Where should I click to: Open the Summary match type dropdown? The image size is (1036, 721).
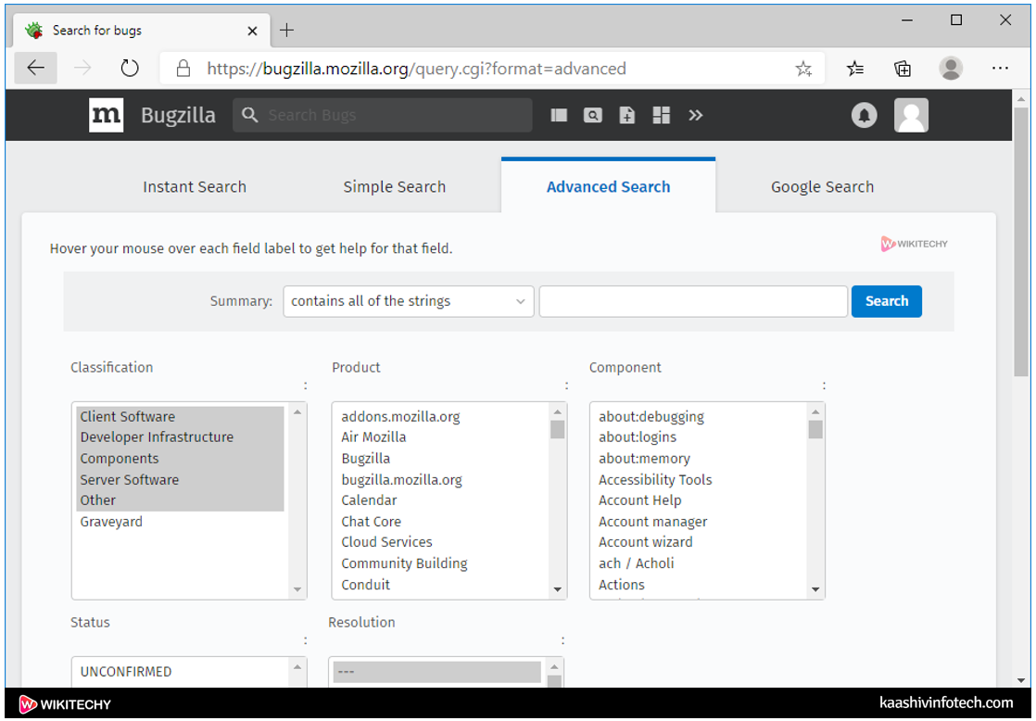pos(409,301)
